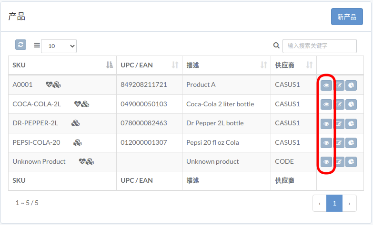The width and height of the screenshot is (373, 225).
Task: Sort table by UPC / EAN column
Action: (150, 65)
